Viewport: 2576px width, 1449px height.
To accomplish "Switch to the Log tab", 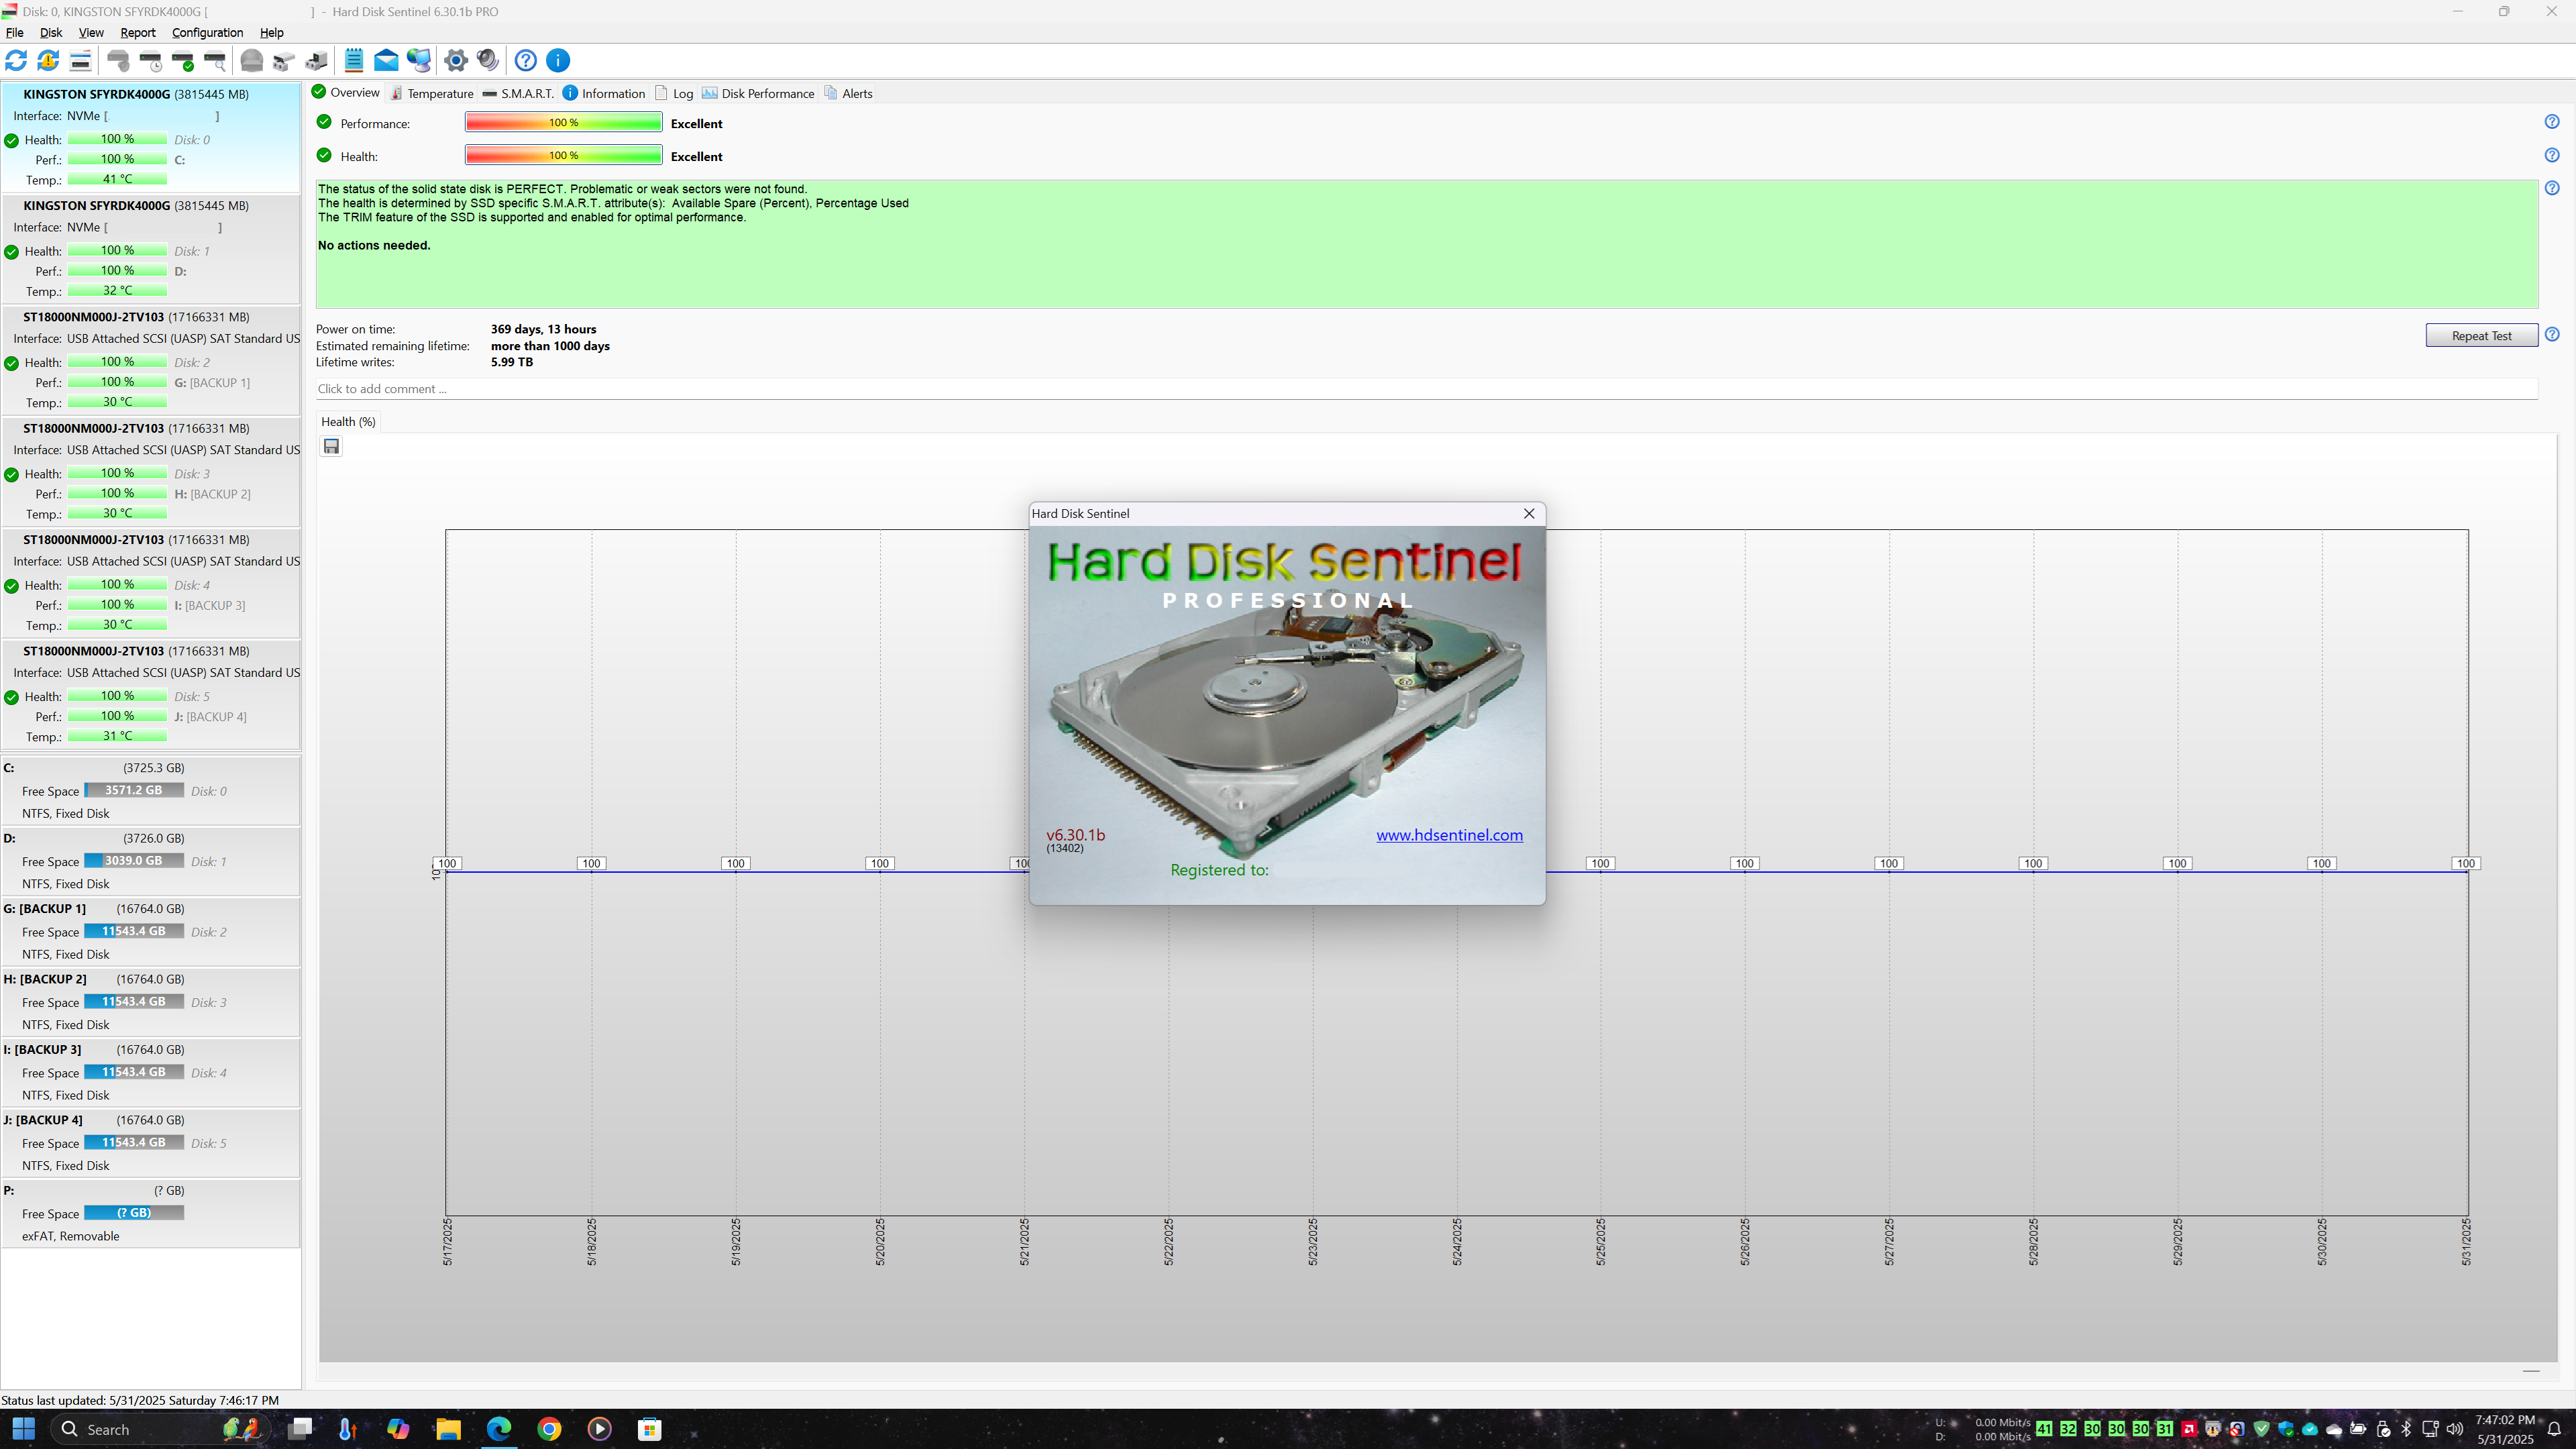I will click(x=674, y=93).
